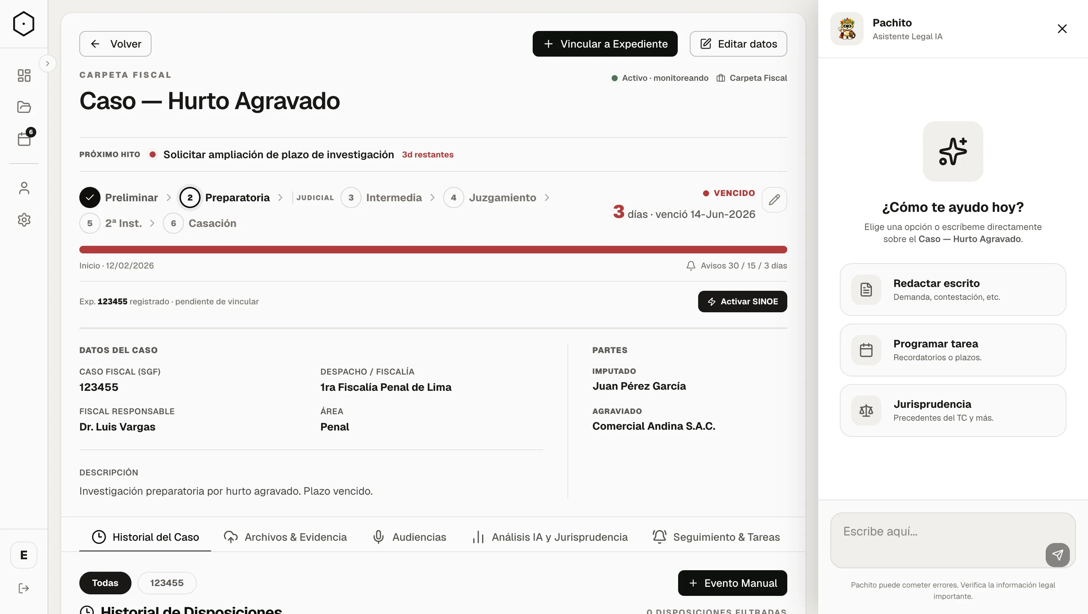Click the pencil icon to edit deadline
Screen dimensions: 1088x614
click(774, 199)
